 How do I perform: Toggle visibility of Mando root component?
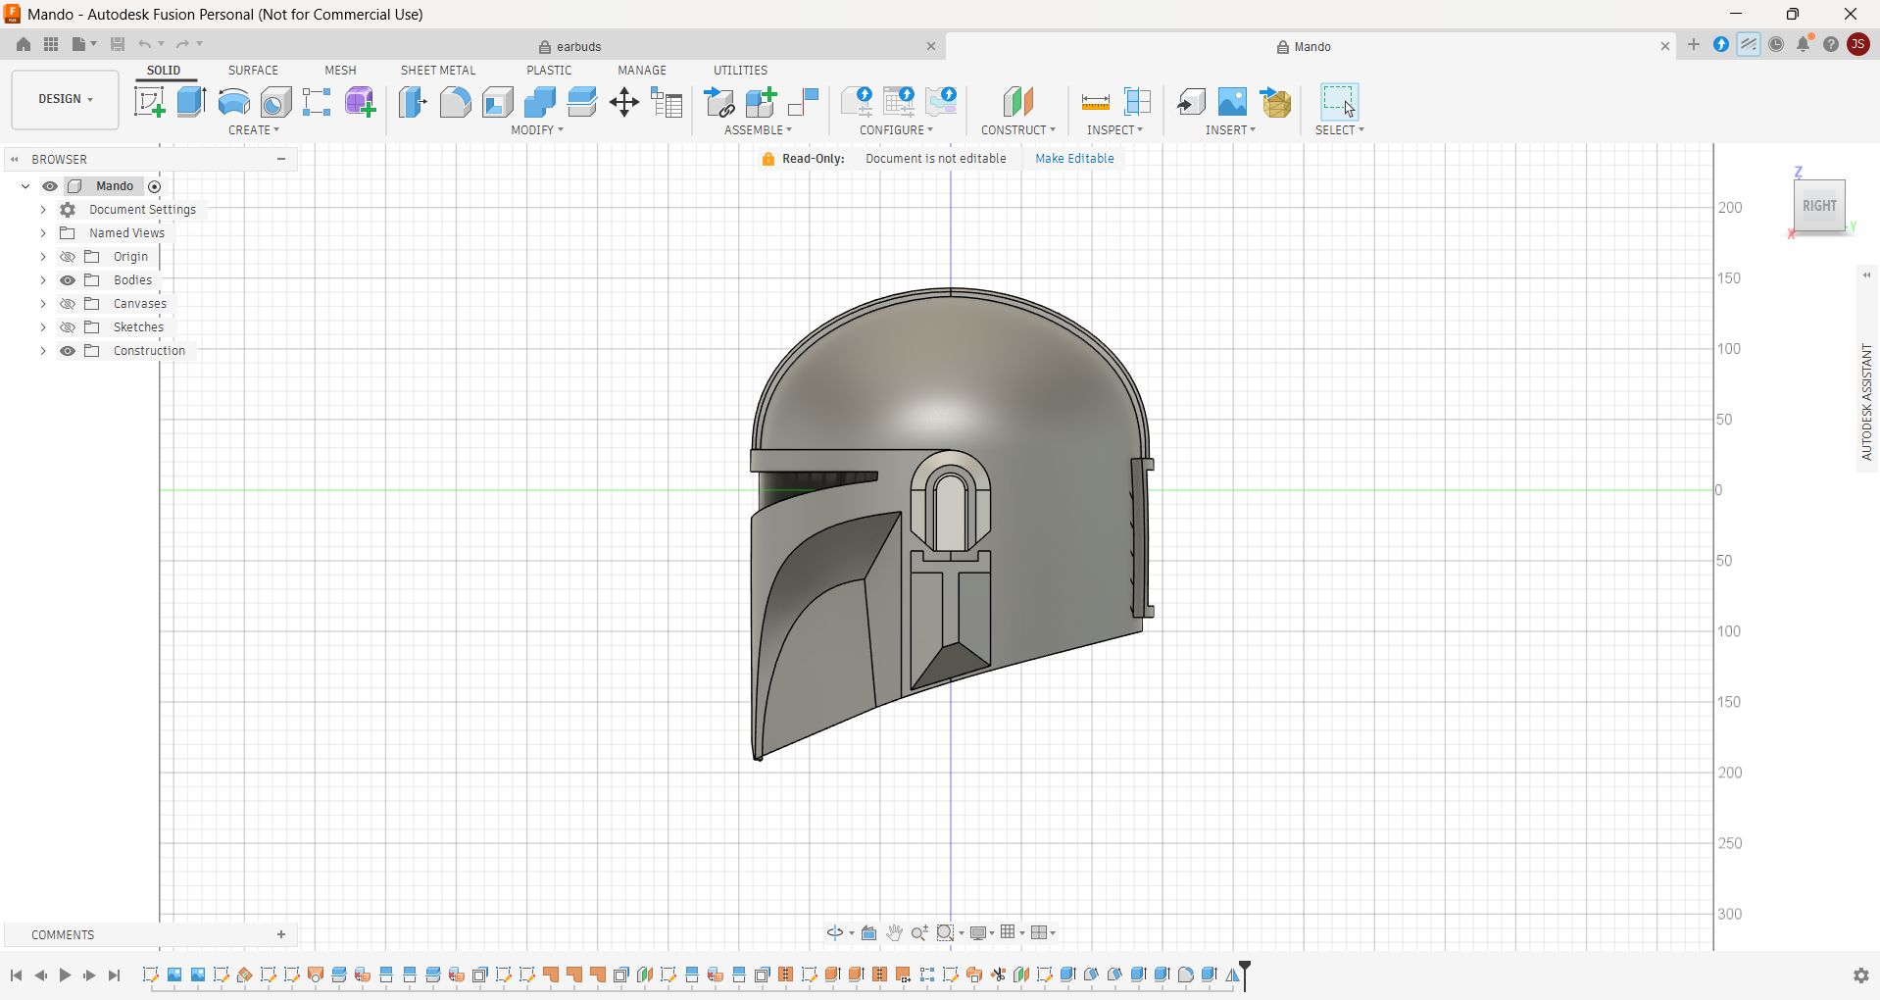click(x=50, y=186)
